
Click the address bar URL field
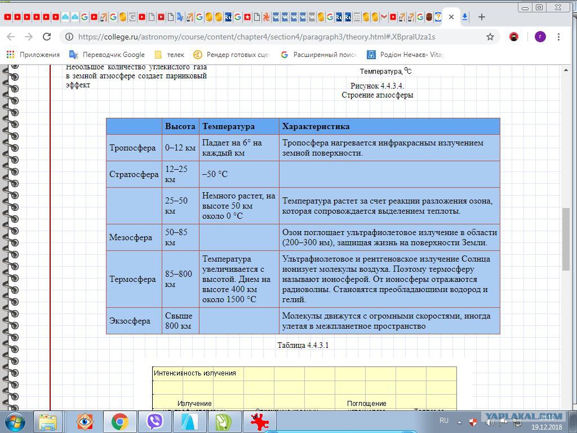(256, 37)
